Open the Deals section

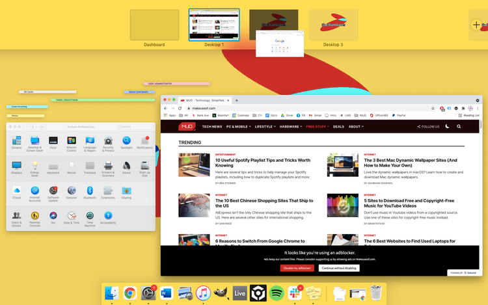(338, 127)
